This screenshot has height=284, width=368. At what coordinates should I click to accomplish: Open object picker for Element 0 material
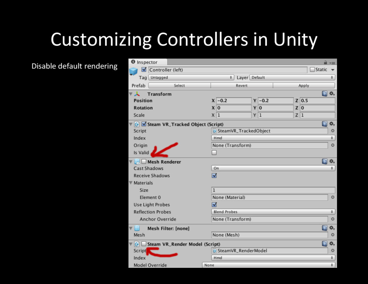(x=332, y=197)
